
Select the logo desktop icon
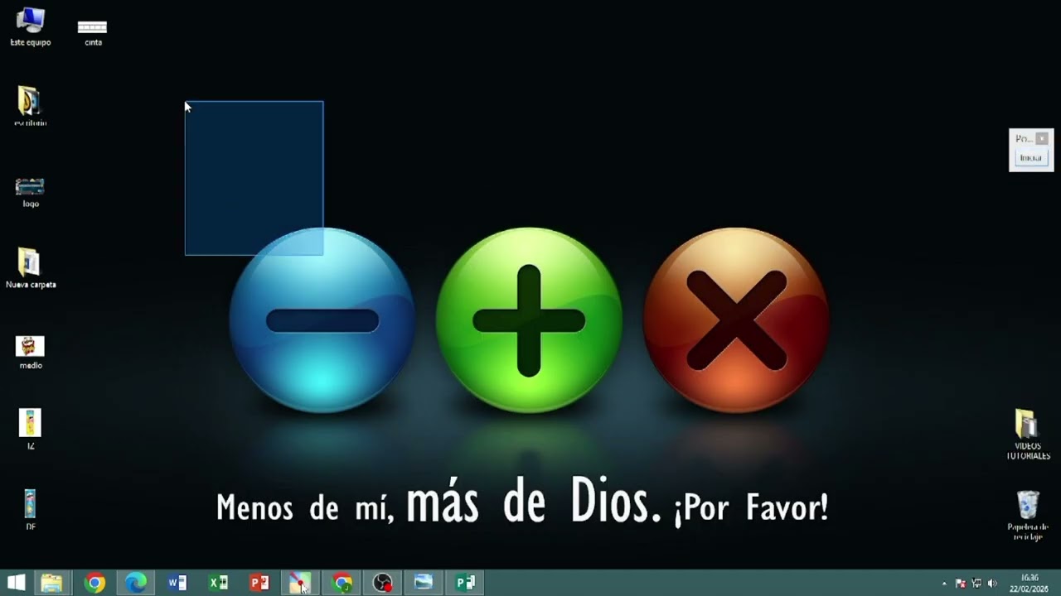(31, 192)
